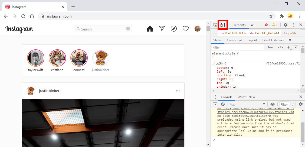Screen dimensions: 305x147
Task: Expand more Styles sub-tabs chevron
Action: [290, 40]
